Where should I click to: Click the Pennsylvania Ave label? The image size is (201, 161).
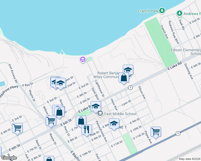coord(101,131)
